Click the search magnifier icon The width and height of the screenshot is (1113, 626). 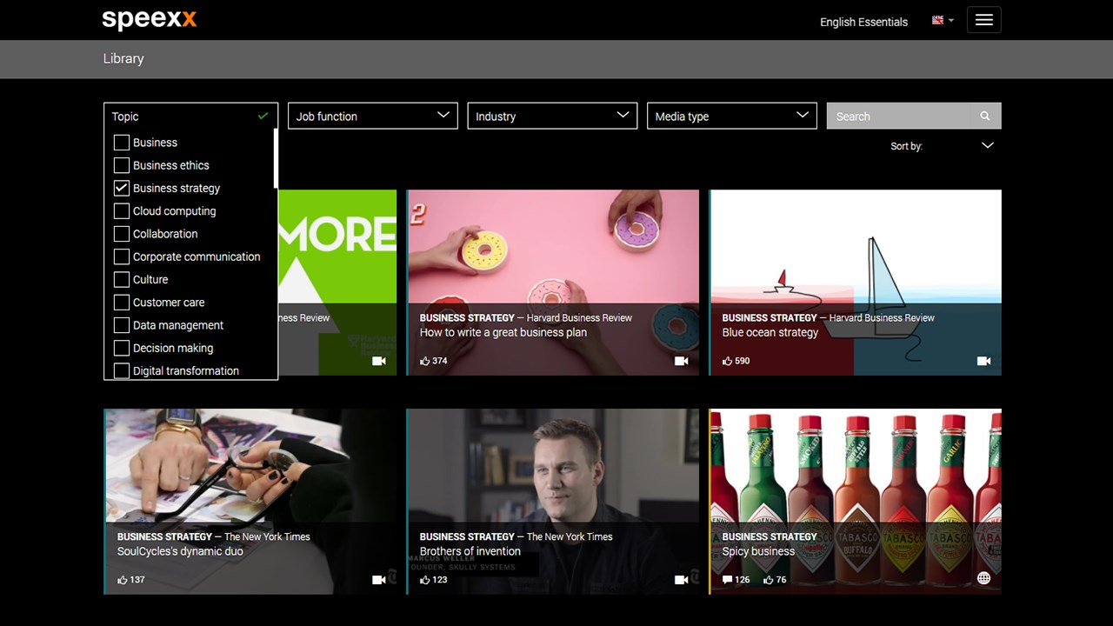click(x=985, y=117)
